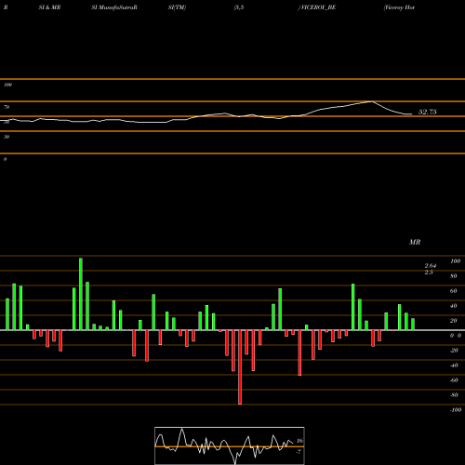The width and height of the screenshot is (465, 465).
Task: Click the -100 label on MR axis
Action: (x=456, y=410)
